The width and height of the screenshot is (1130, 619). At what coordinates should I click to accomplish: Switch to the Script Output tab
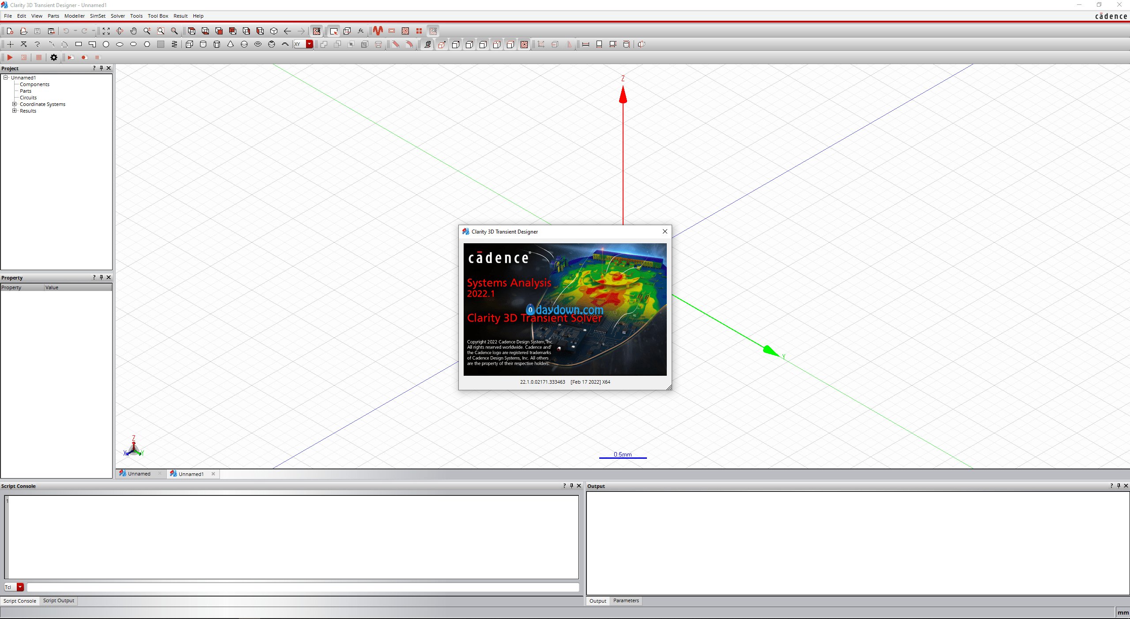(x=59, y=600)
